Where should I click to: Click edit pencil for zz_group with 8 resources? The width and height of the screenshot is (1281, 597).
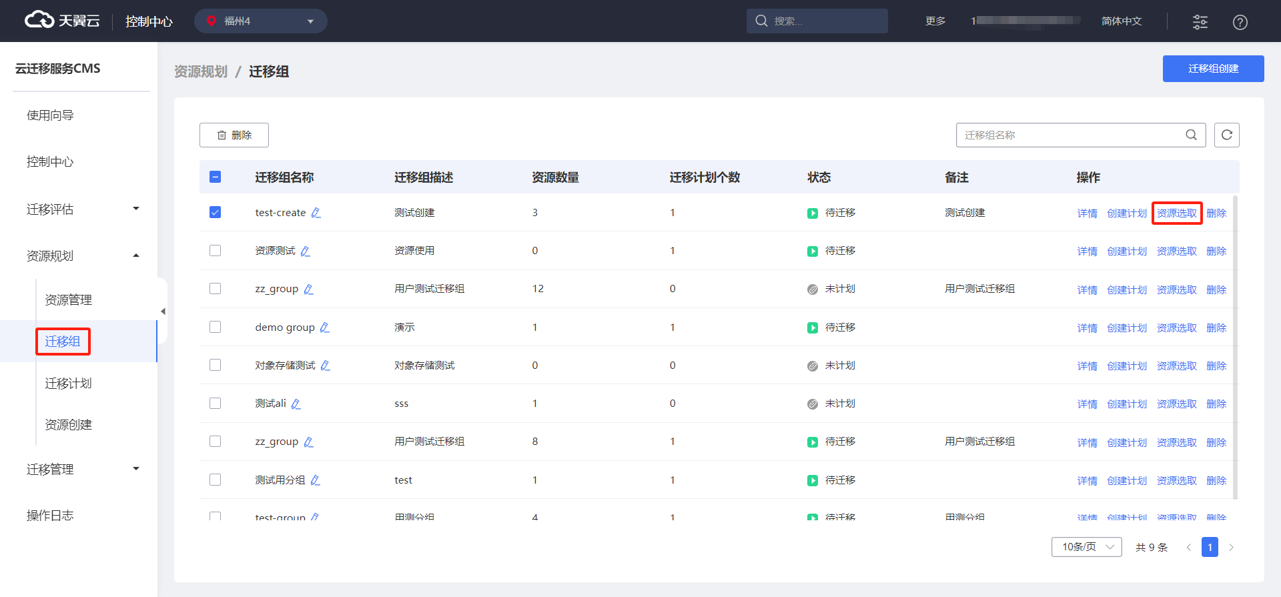coord(309,442)
